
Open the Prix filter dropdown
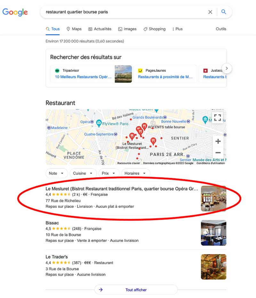tap(109, 173)
